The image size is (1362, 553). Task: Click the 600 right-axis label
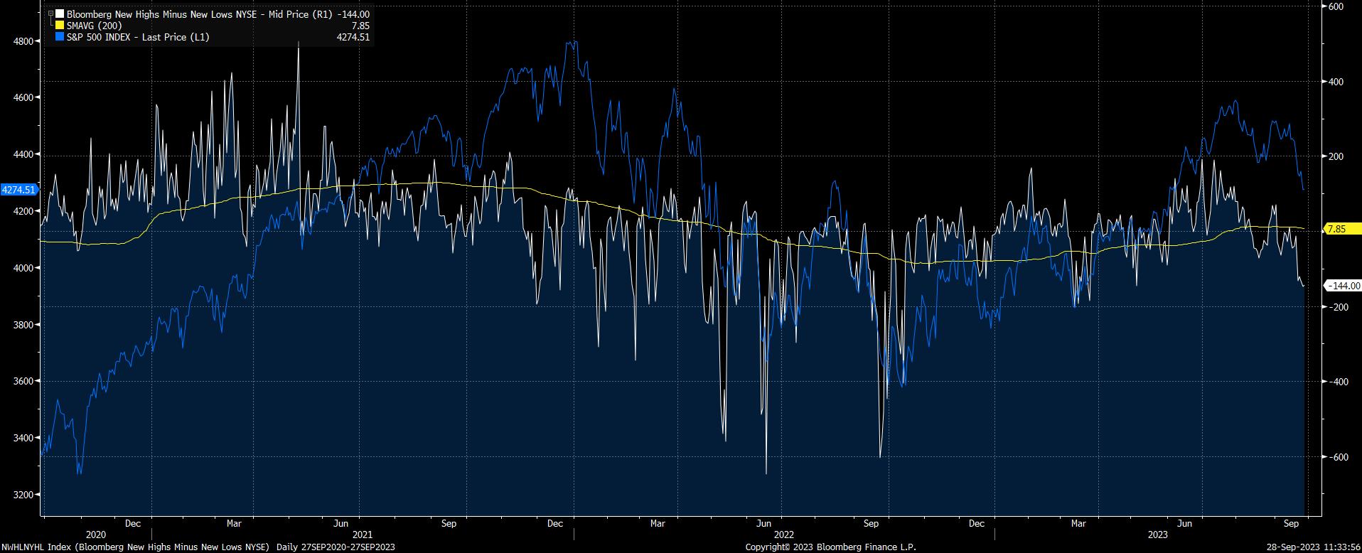pyautogui.click(x=1335, y=6)
